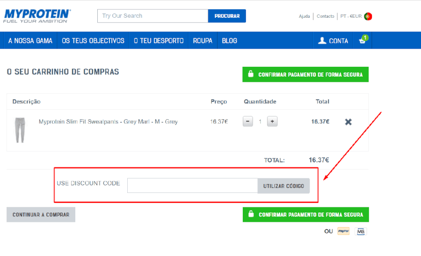The height and width of the screenshot is (256, 421).
Task: Open the A Nossa Gama menu
Action: pos(30,41)
